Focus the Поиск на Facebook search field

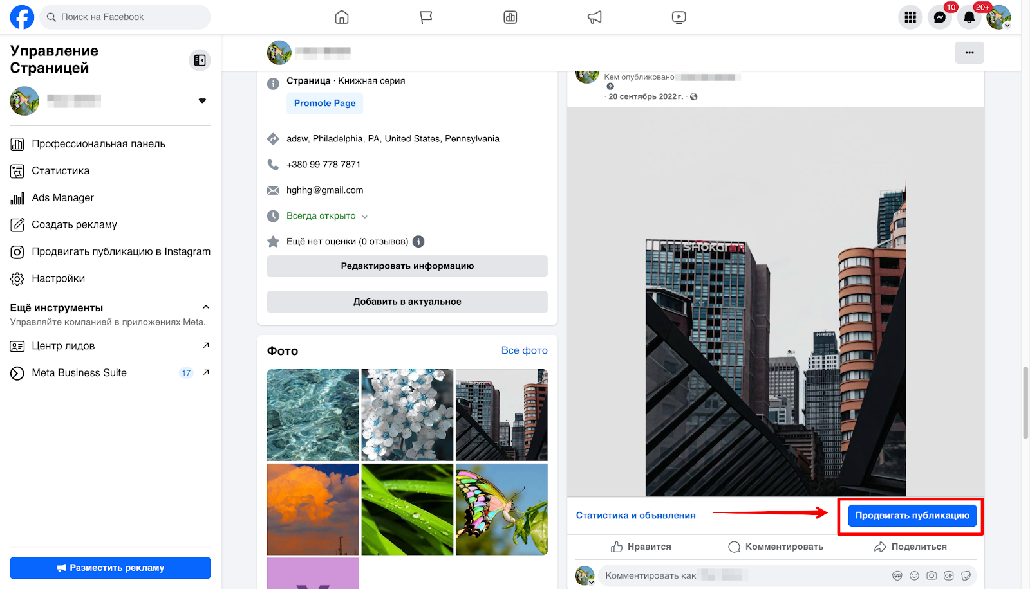125,17
